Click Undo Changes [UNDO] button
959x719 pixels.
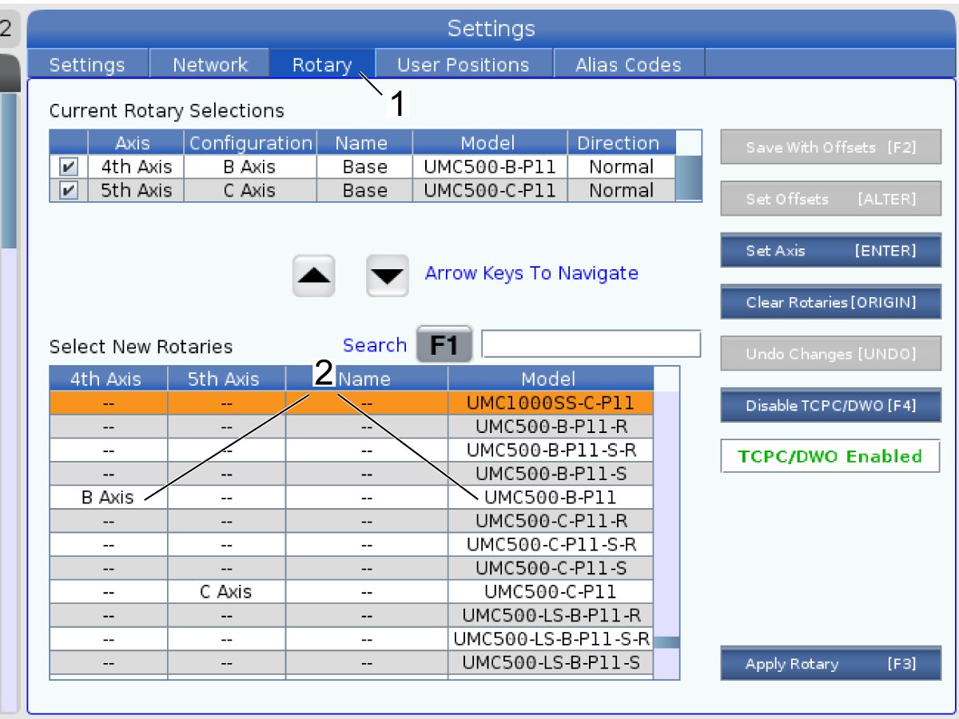pyautogui.click(x=831, y=354)
